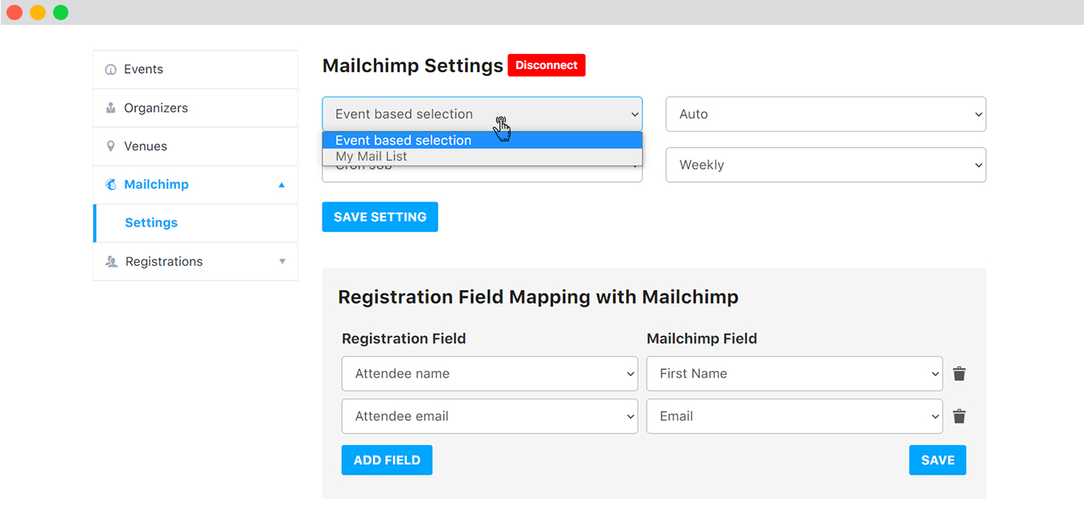Open Organizers in the sidebar

[195, 108]
